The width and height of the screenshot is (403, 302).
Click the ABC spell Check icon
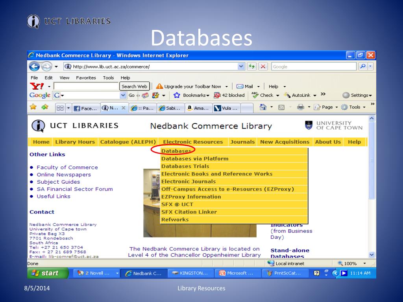(255, 95)
